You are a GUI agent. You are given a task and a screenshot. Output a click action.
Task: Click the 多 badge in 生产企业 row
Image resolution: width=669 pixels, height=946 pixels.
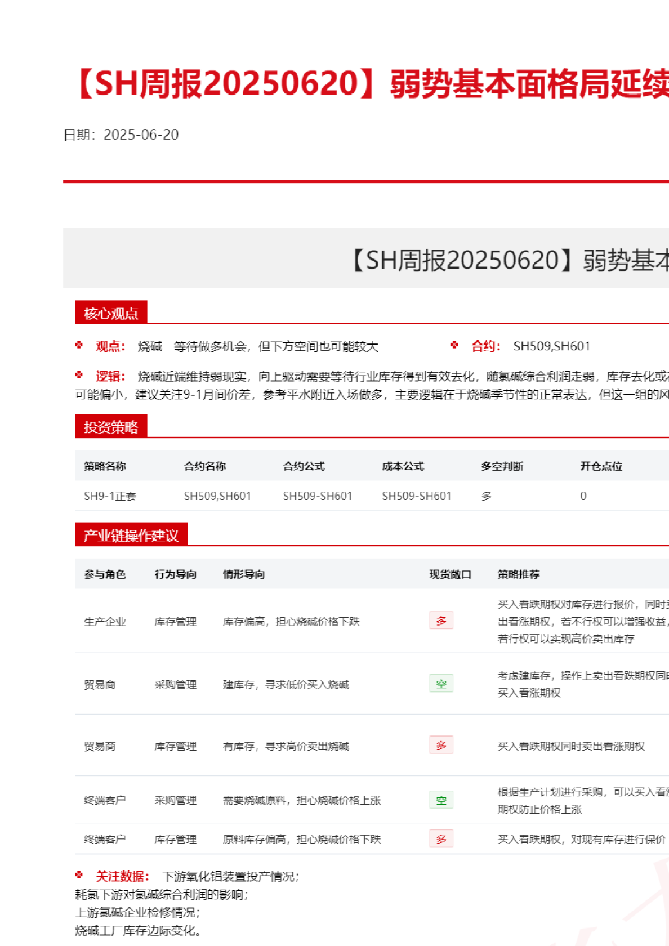pos(441,621)
